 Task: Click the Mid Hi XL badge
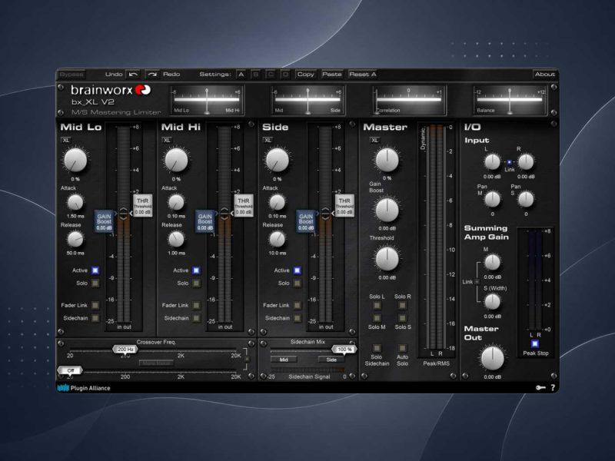click(x=167, y=140)
